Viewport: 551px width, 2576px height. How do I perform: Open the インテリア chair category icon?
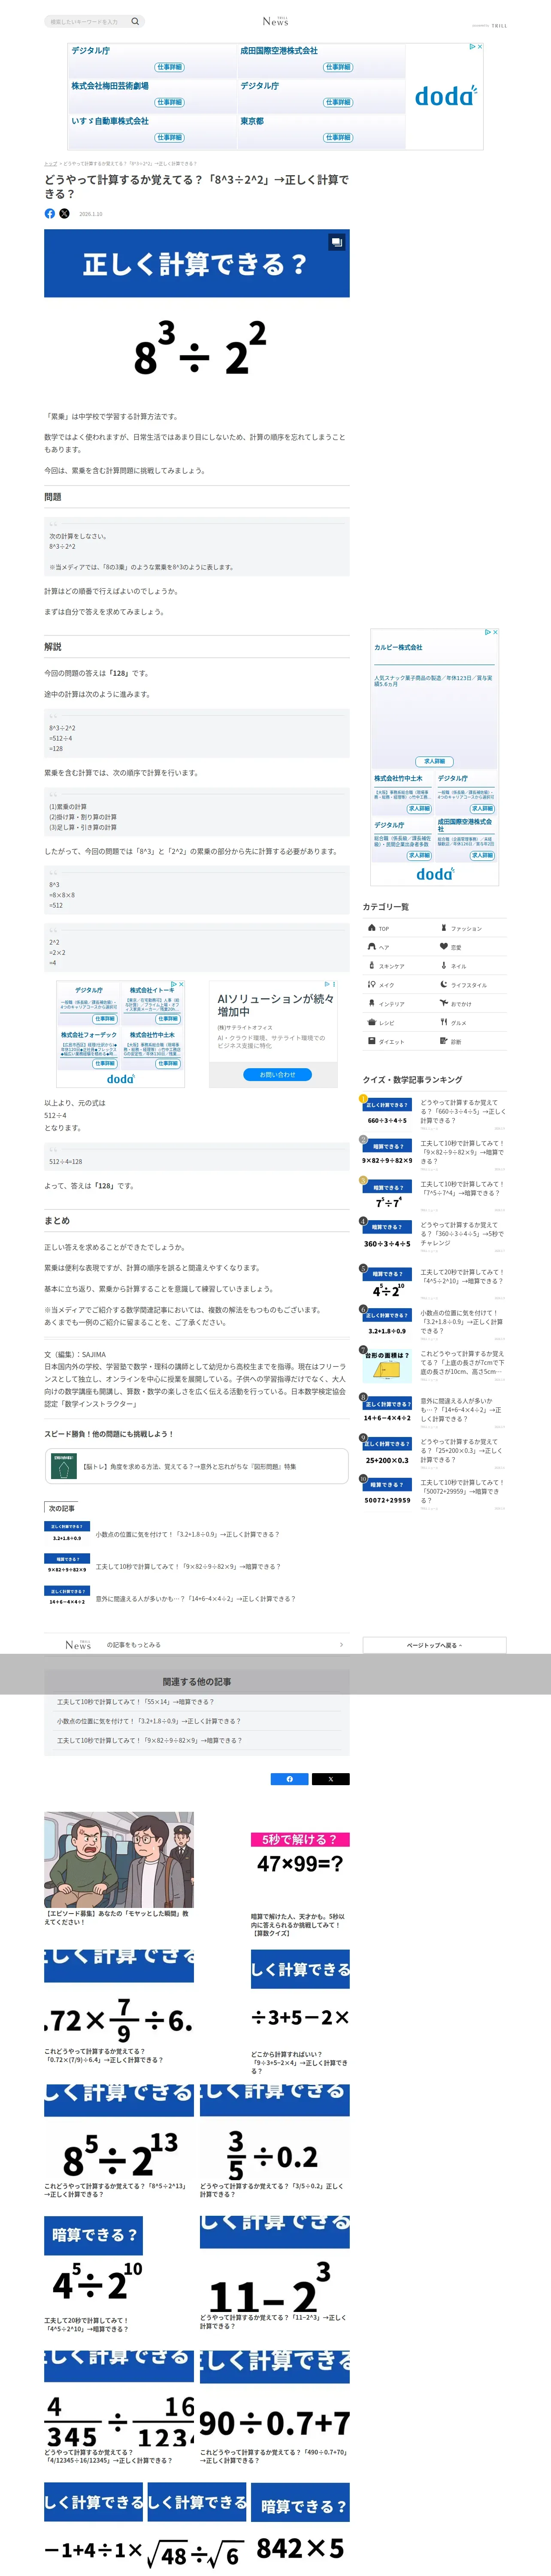[x=372, y=1003]
